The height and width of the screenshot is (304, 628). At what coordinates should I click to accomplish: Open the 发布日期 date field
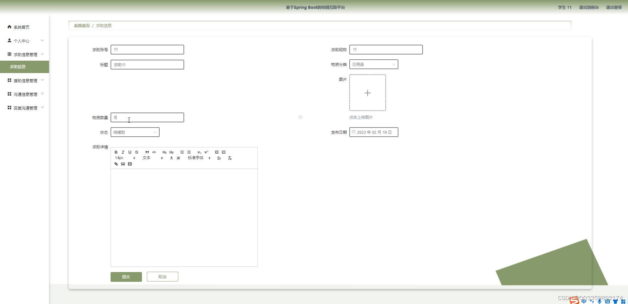pyautogui.click(x=374, y=132)
